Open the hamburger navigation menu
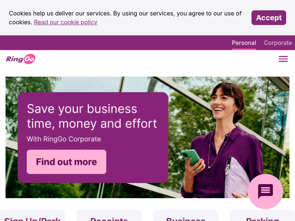295x221 pixels. point(283,59)
